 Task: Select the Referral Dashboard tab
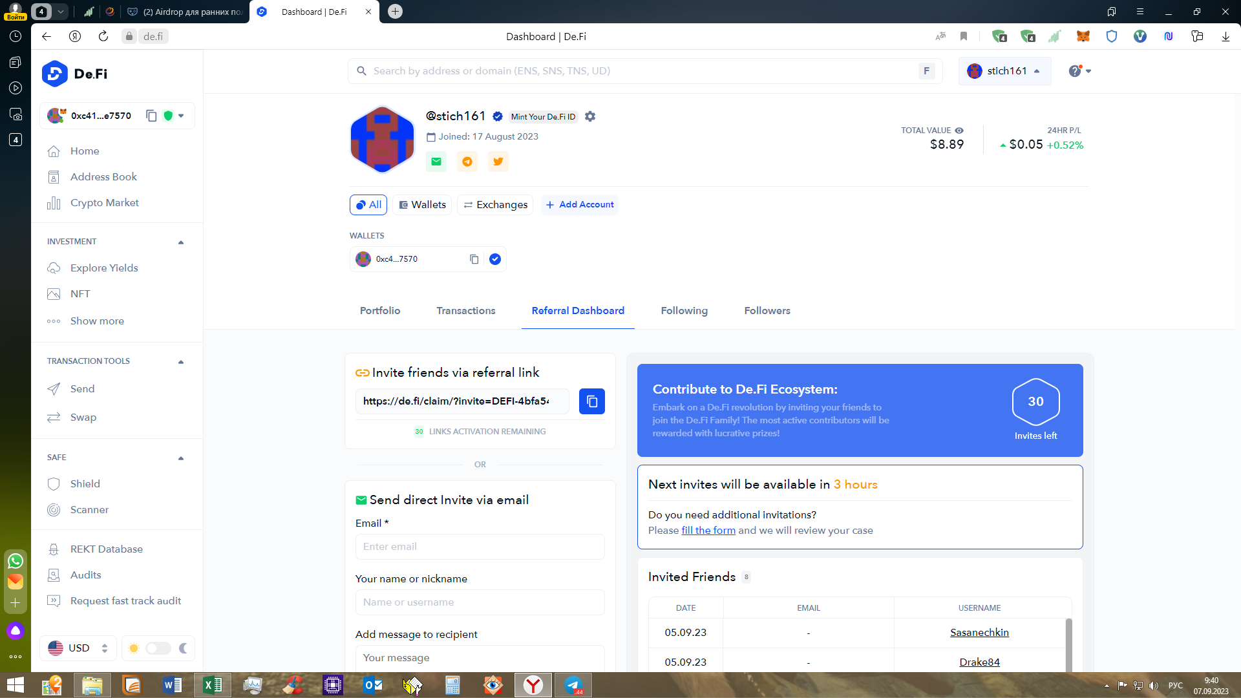[x=578, y=311]
